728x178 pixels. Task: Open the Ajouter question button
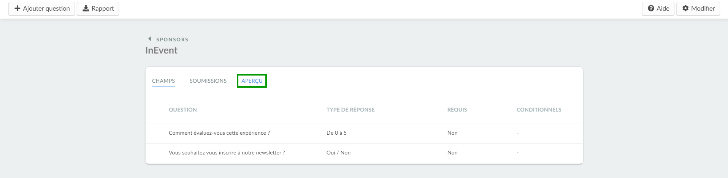(42, 9)
